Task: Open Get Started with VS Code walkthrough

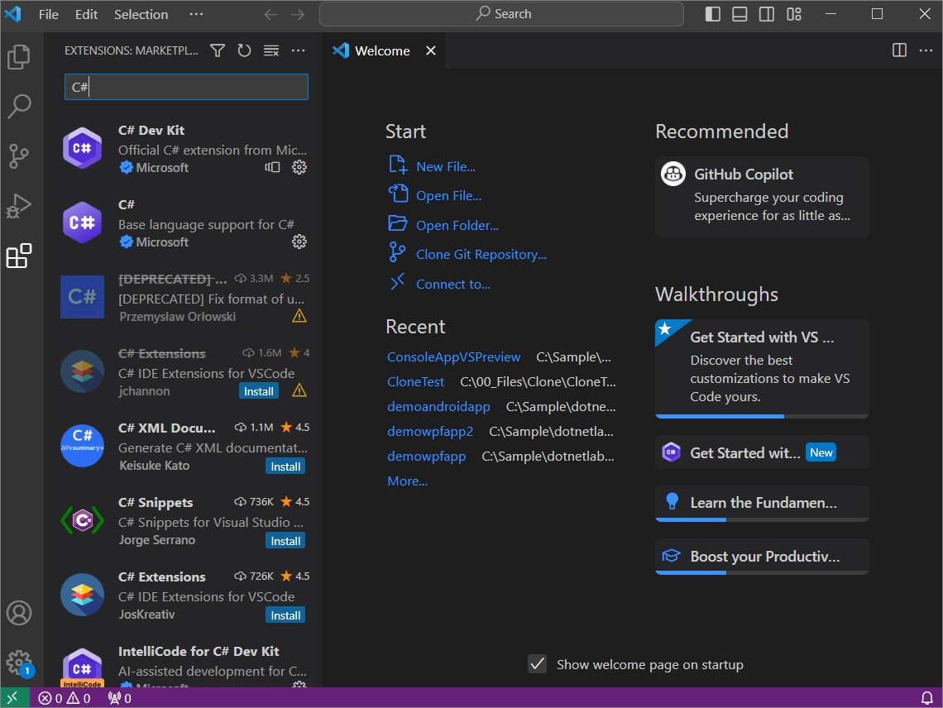Action: pyautogui.click(x=762, y=369)
